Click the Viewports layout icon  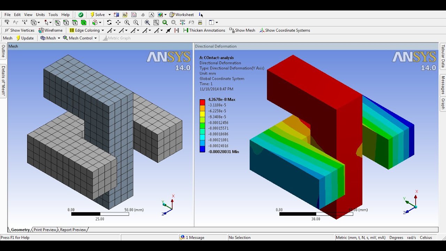[211, 22]
